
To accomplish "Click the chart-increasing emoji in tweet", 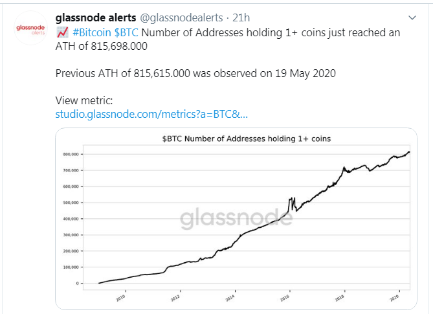I will click(62, 32).
